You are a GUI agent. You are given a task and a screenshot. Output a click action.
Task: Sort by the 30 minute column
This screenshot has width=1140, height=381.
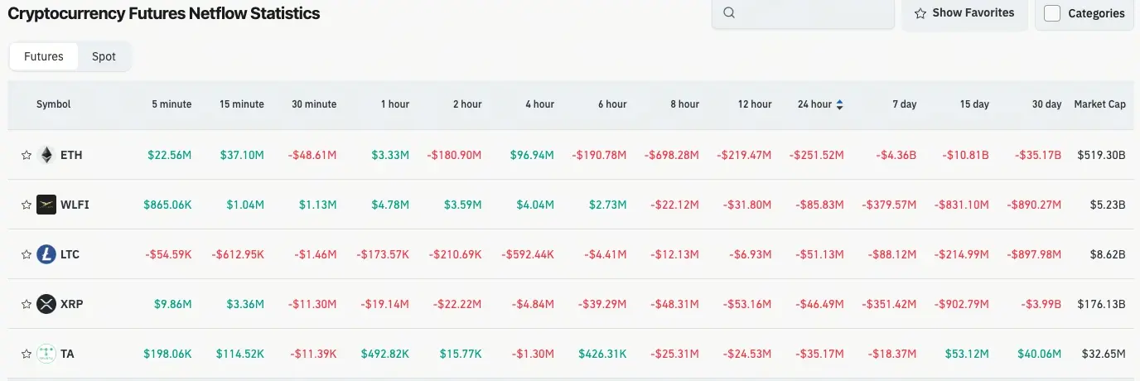pos(314,104)
